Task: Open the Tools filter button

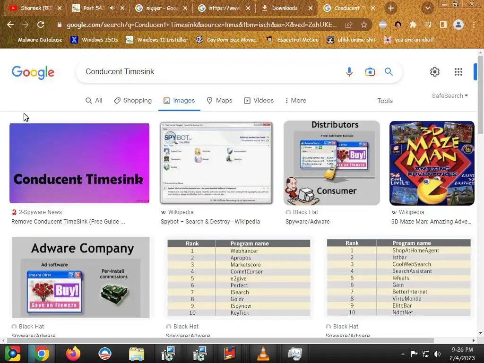Action: [x=385, y=101]
